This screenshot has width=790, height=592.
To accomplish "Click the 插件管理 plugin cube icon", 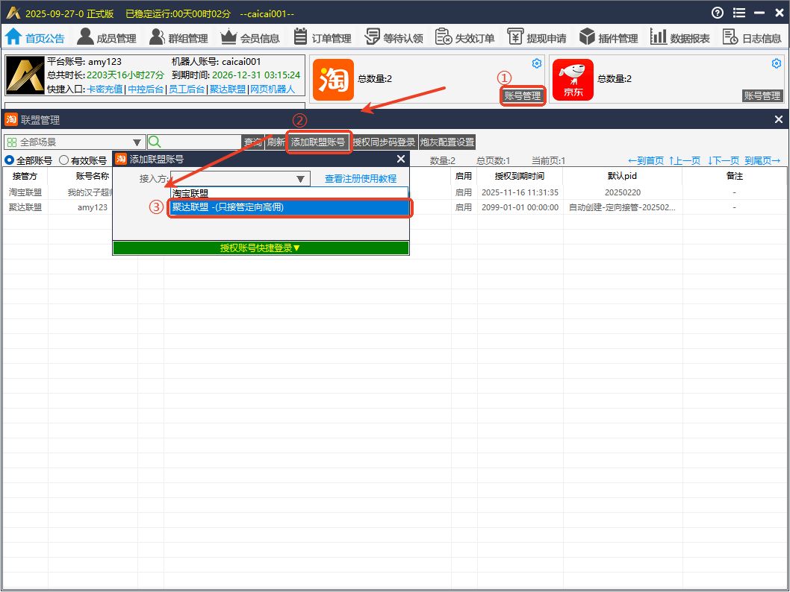I will point(587,37).
